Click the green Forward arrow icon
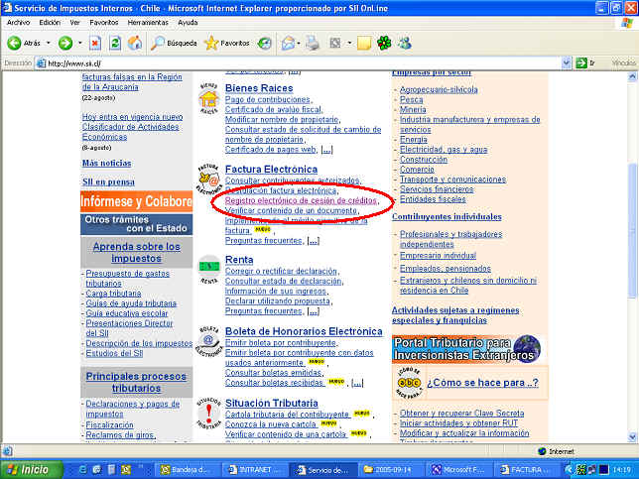The width and height of the screenshot is (639, 479). tap(65, 43)
